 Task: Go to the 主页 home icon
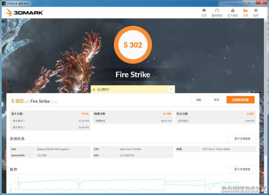click(204, 10)
